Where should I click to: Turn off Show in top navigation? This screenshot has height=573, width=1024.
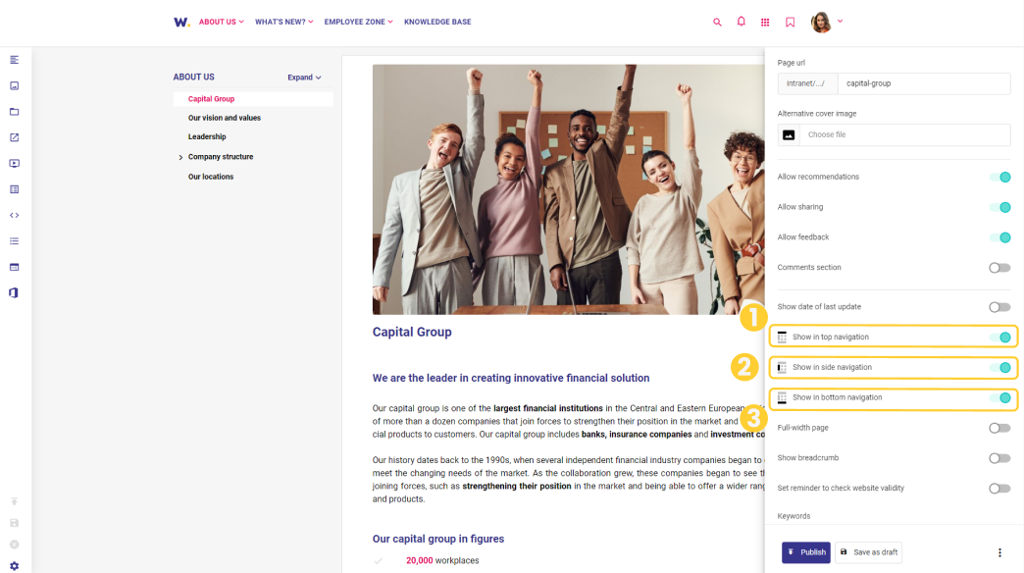point(999,338)
